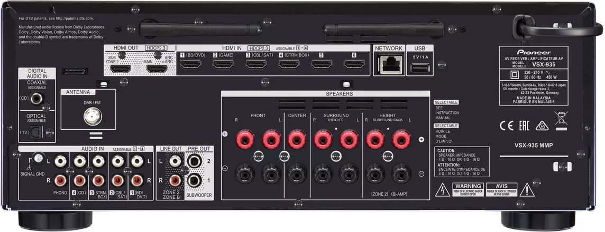Click SUBWOOFER PRE OUT jack 1

pyautogui.click(x=195, y=180)
